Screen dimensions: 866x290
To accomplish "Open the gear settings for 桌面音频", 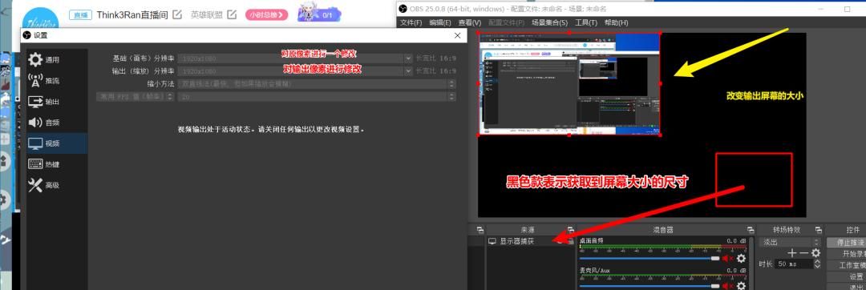I will 741,258.
